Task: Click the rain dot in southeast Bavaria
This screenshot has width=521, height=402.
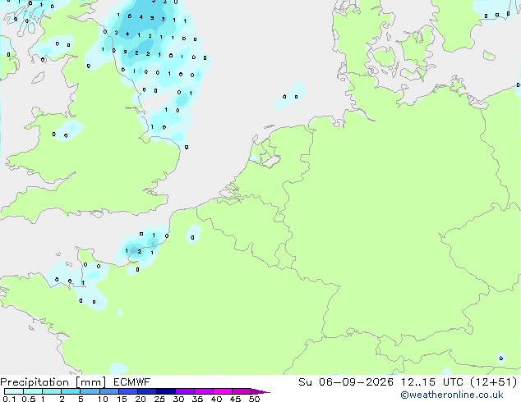Action: [x=501, y=358]
